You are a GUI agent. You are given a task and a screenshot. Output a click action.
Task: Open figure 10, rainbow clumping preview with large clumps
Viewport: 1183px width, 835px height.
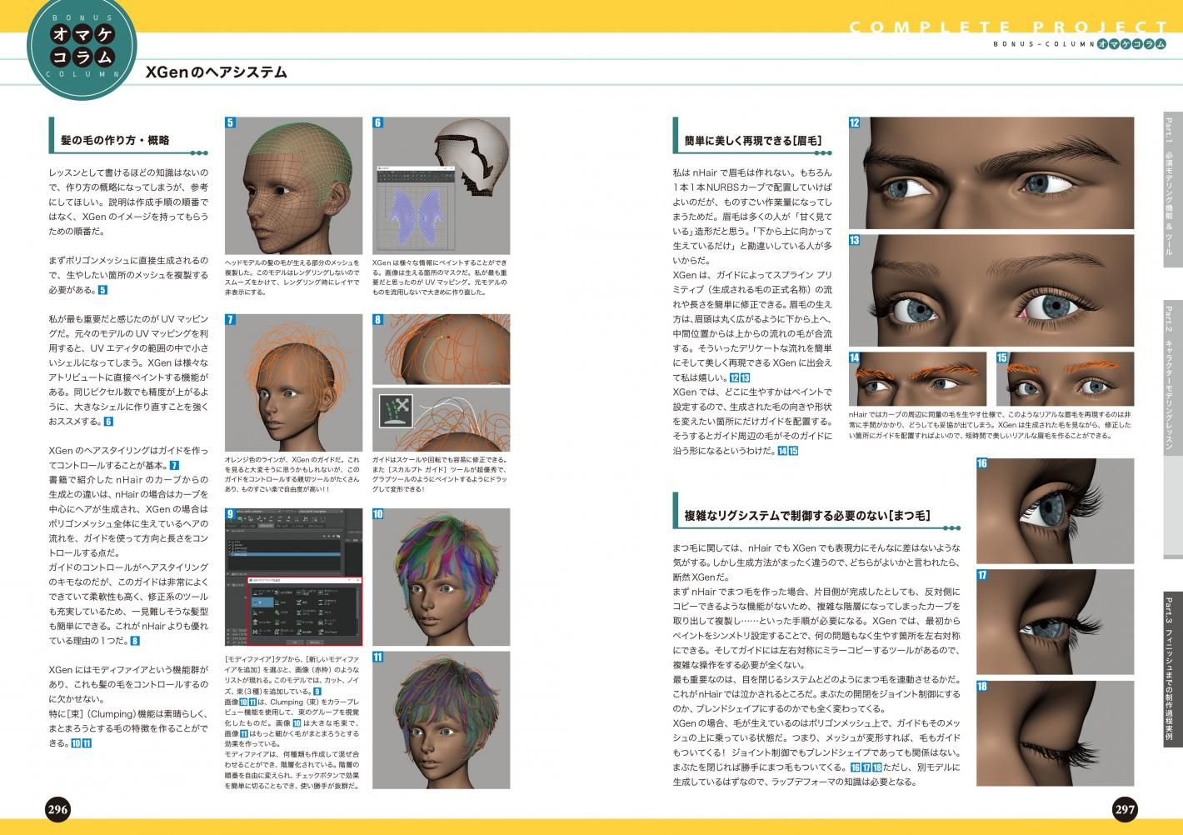click(x=441, y=577)
